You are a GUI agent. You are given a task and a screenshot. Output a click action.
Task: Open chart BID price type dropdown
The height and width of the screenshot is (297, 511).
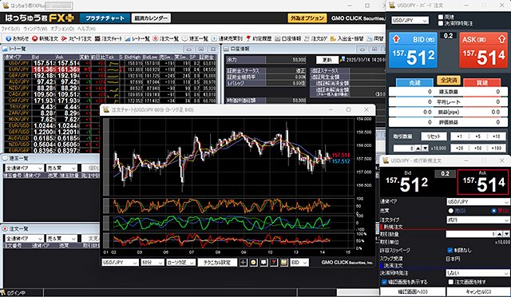[299, 263]
